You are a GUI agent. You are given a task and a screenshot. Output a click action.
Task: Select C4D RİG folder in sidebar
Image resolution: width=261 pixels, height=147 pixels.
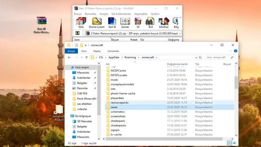click(82, 94)
